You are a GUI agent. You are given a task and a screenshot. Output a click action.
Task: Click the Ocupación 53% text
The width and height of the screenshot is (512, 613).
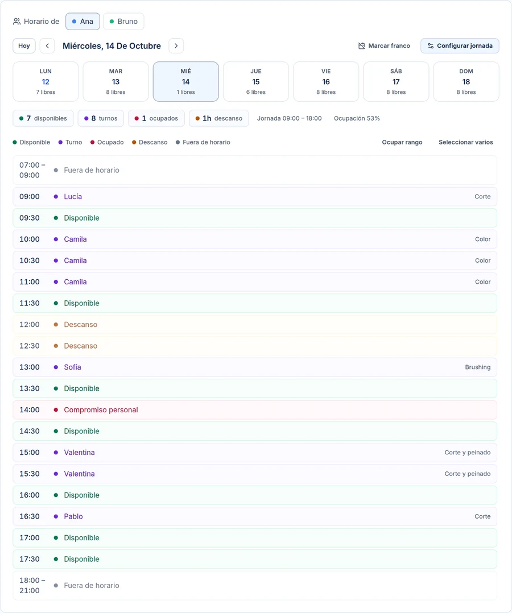(x=357, y=118)
